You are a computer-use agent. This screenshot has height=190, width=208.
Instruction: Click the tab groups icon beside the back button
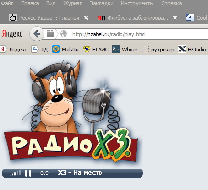[50, 34]
